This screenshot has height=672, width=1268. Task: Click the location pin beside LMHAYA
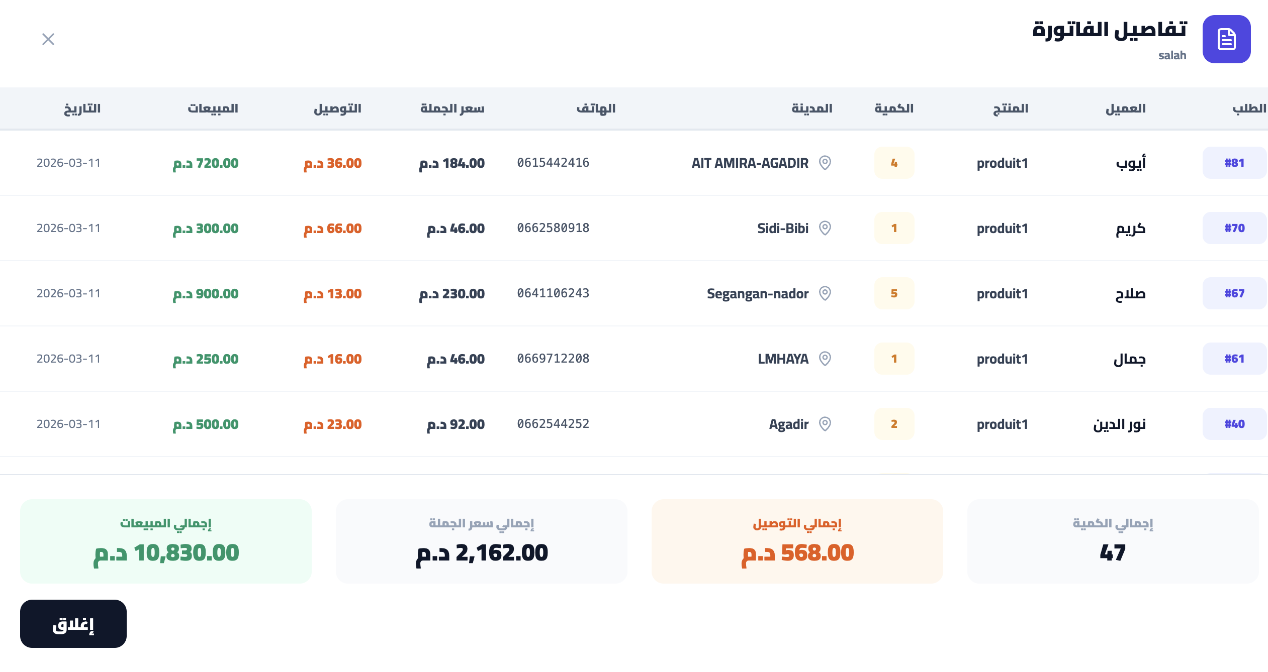click(x=826, y=359)
